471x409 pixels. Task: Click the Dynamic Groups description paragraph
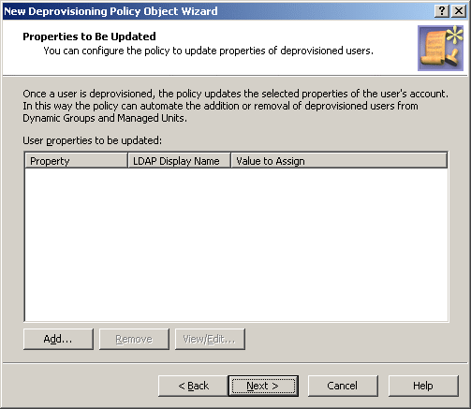pyautogui.click(x=235, y=106)
